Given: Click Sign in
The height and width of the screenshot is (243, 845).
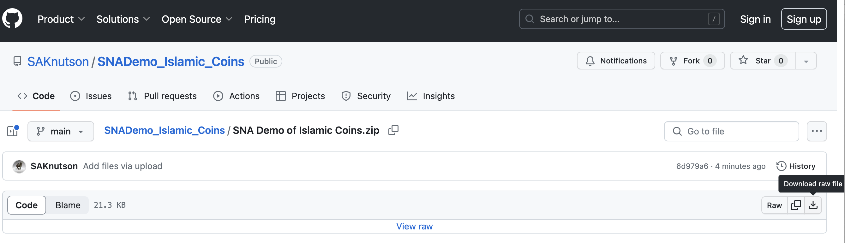Looking at the screenshot, I should tap(755, 19).
